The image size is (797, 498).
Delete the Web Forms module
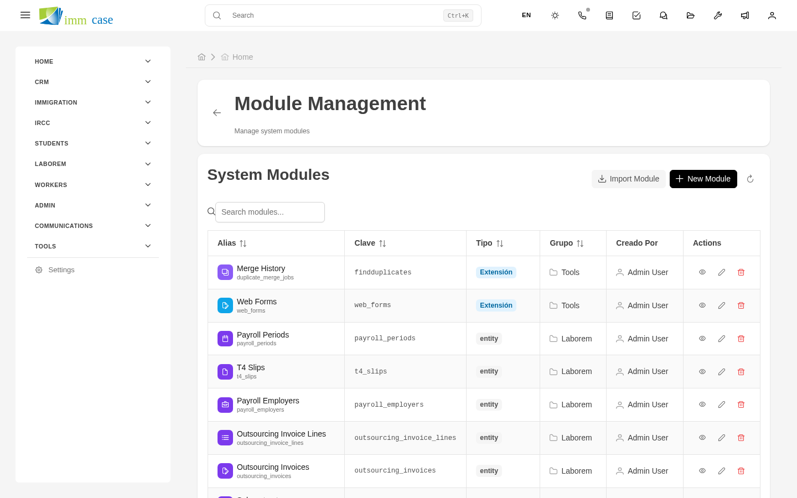(x=741, y=305)
